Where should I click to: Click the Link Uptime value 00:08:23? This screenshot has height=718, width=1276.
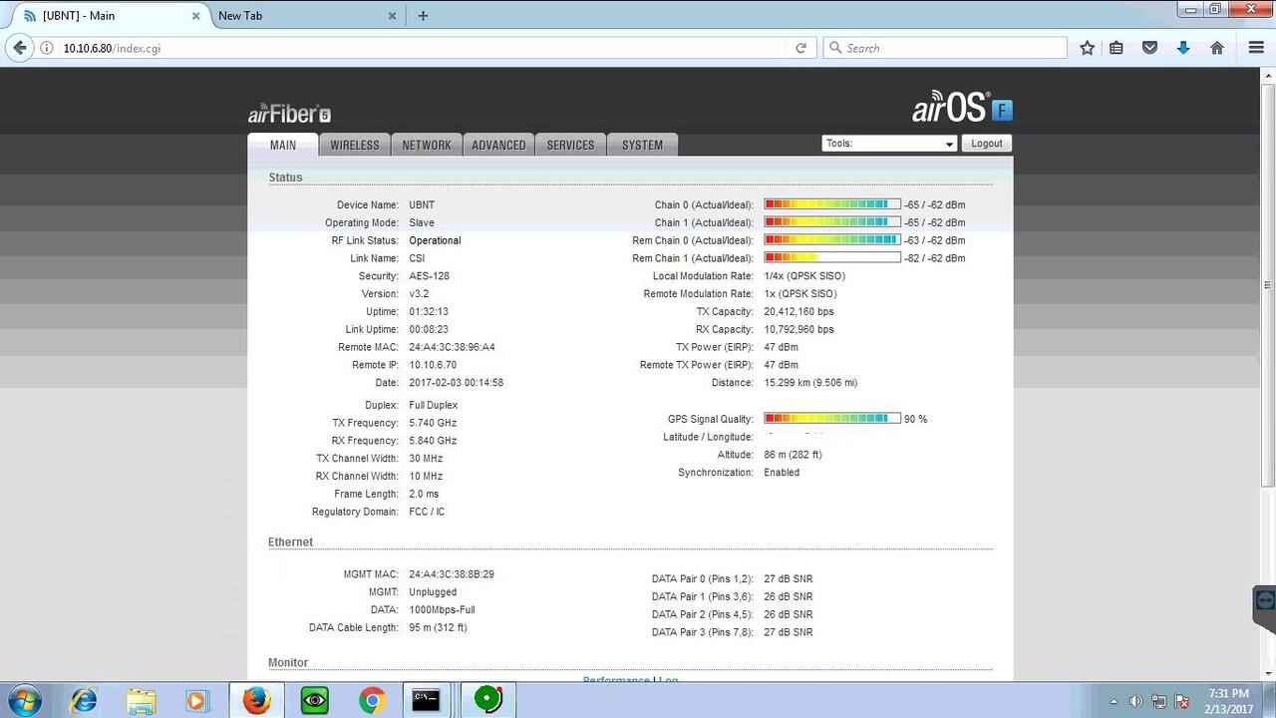point(429,330)
